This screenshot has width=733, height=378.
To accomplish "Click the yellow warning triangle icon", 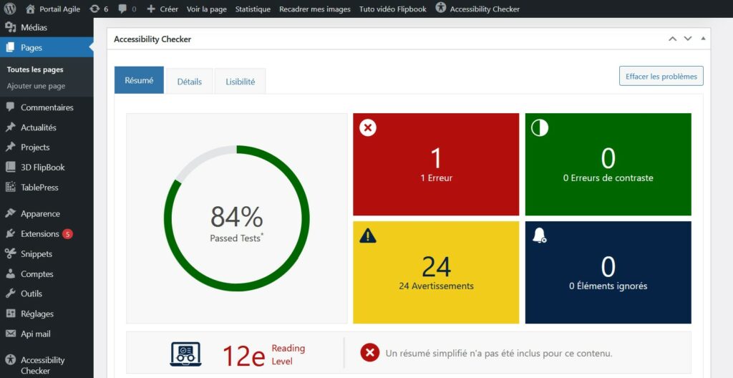I will coord(368,236).
